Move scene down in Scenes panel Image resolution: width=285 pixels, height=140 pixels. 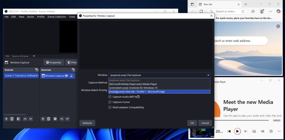click(x=31, y=119)
